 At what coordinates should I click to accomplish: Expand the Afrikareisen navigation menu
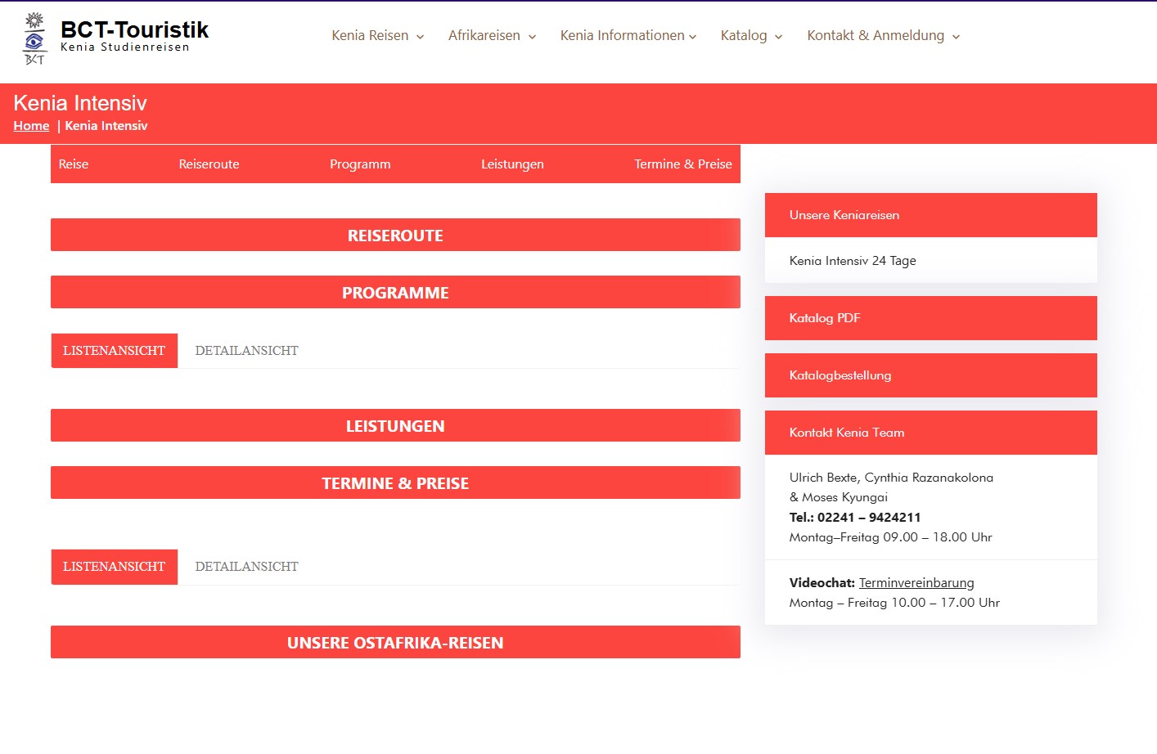point(493,35)
